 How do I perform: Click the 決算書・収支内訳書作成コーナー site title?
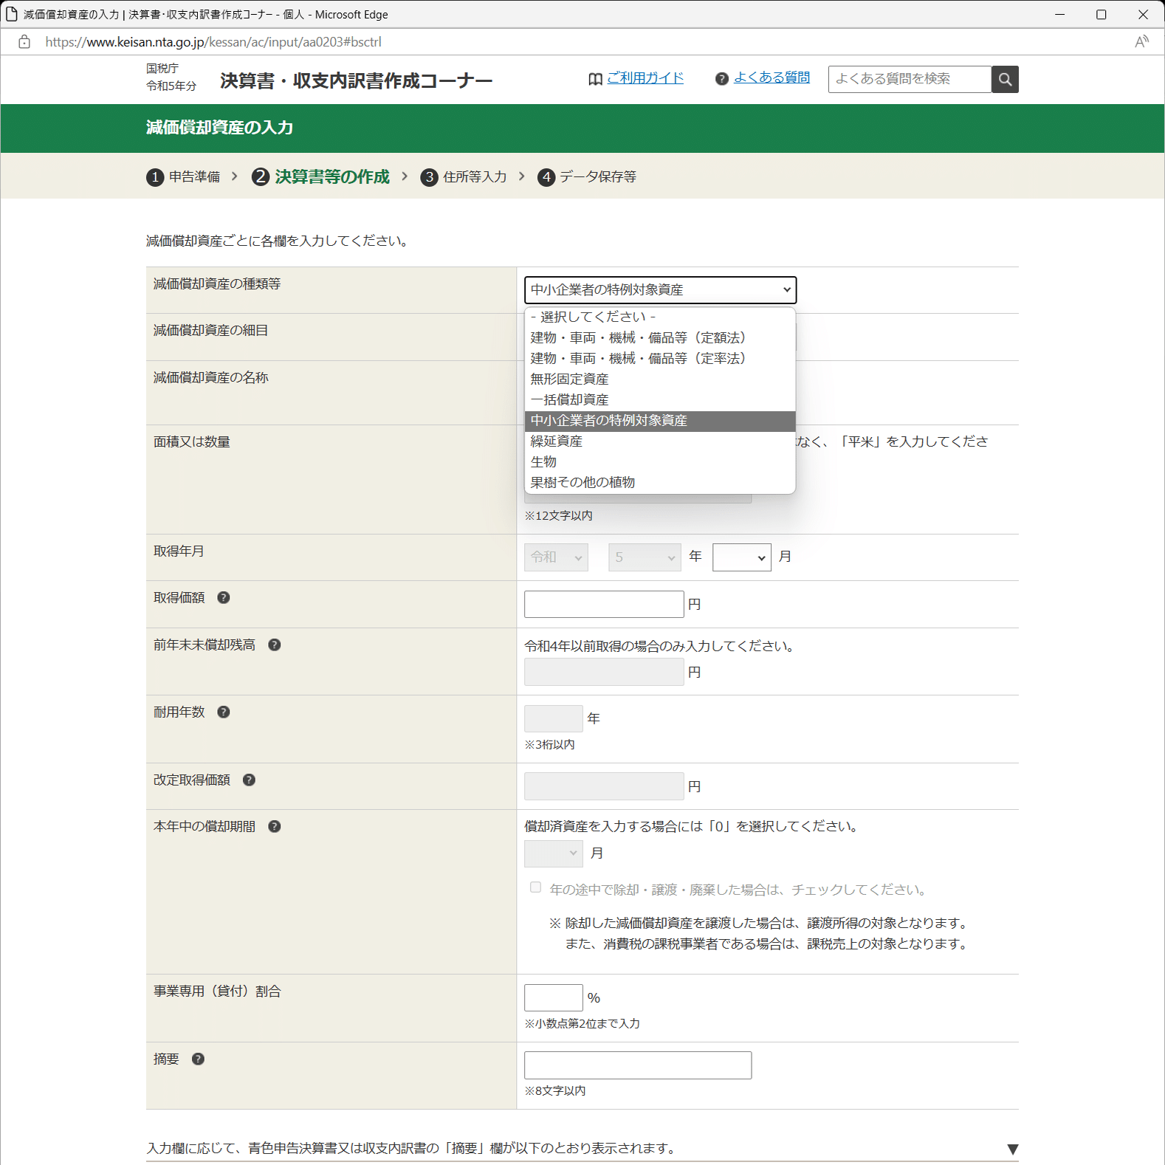(x=356, y=80)
